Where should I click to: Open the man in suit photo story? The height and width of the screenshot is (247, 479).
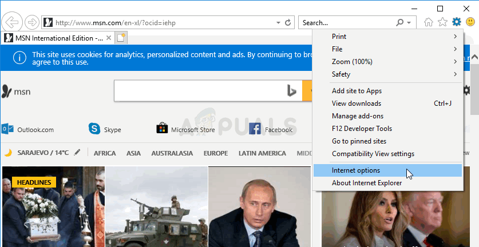click(x=259, y=207)
